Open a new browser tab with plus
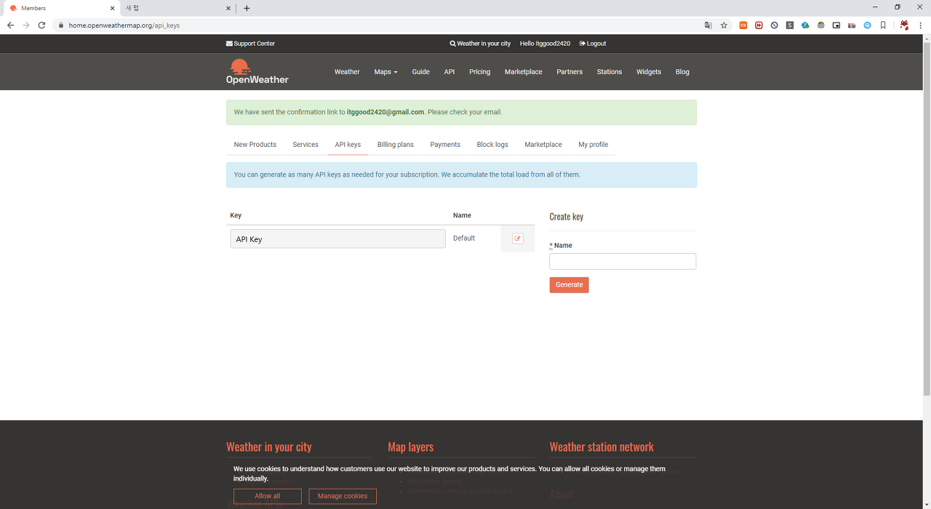This screenshot has height=509, width=931. [247, 8]
